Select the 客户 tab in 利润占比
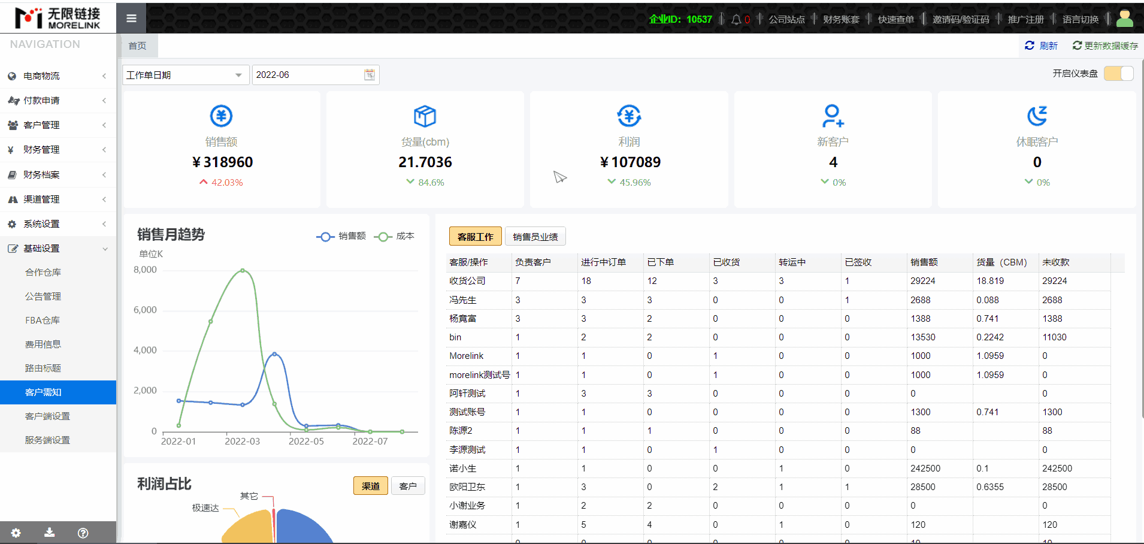Screen dimensions: 1144x544 408,486
